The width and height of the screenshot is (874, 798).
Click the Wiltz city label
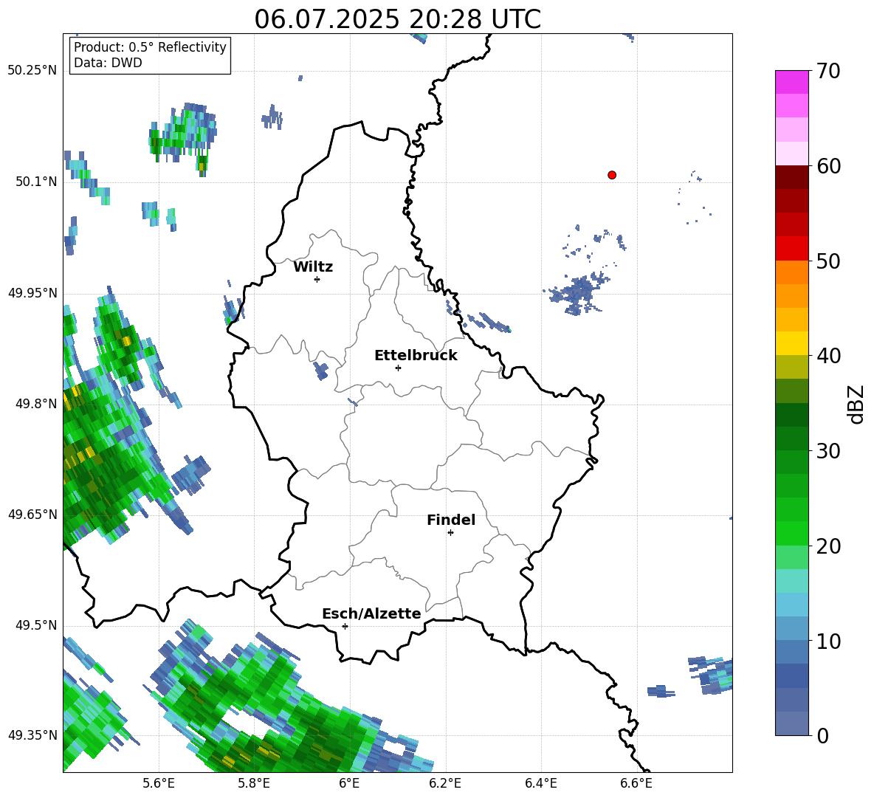coord(313,267)
